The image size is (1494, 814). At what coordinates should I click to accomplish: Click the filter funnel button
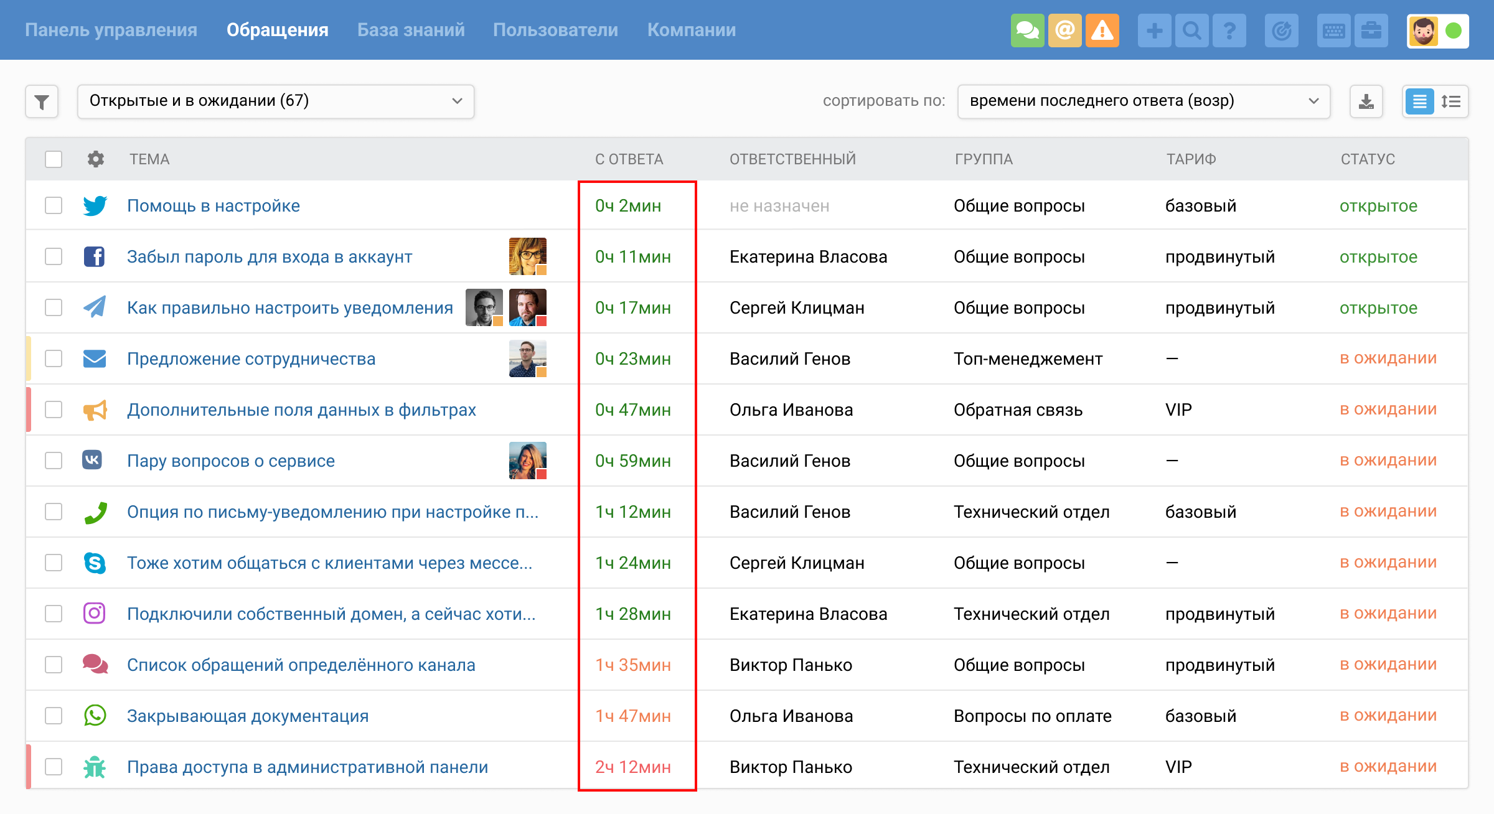[42, 101]
